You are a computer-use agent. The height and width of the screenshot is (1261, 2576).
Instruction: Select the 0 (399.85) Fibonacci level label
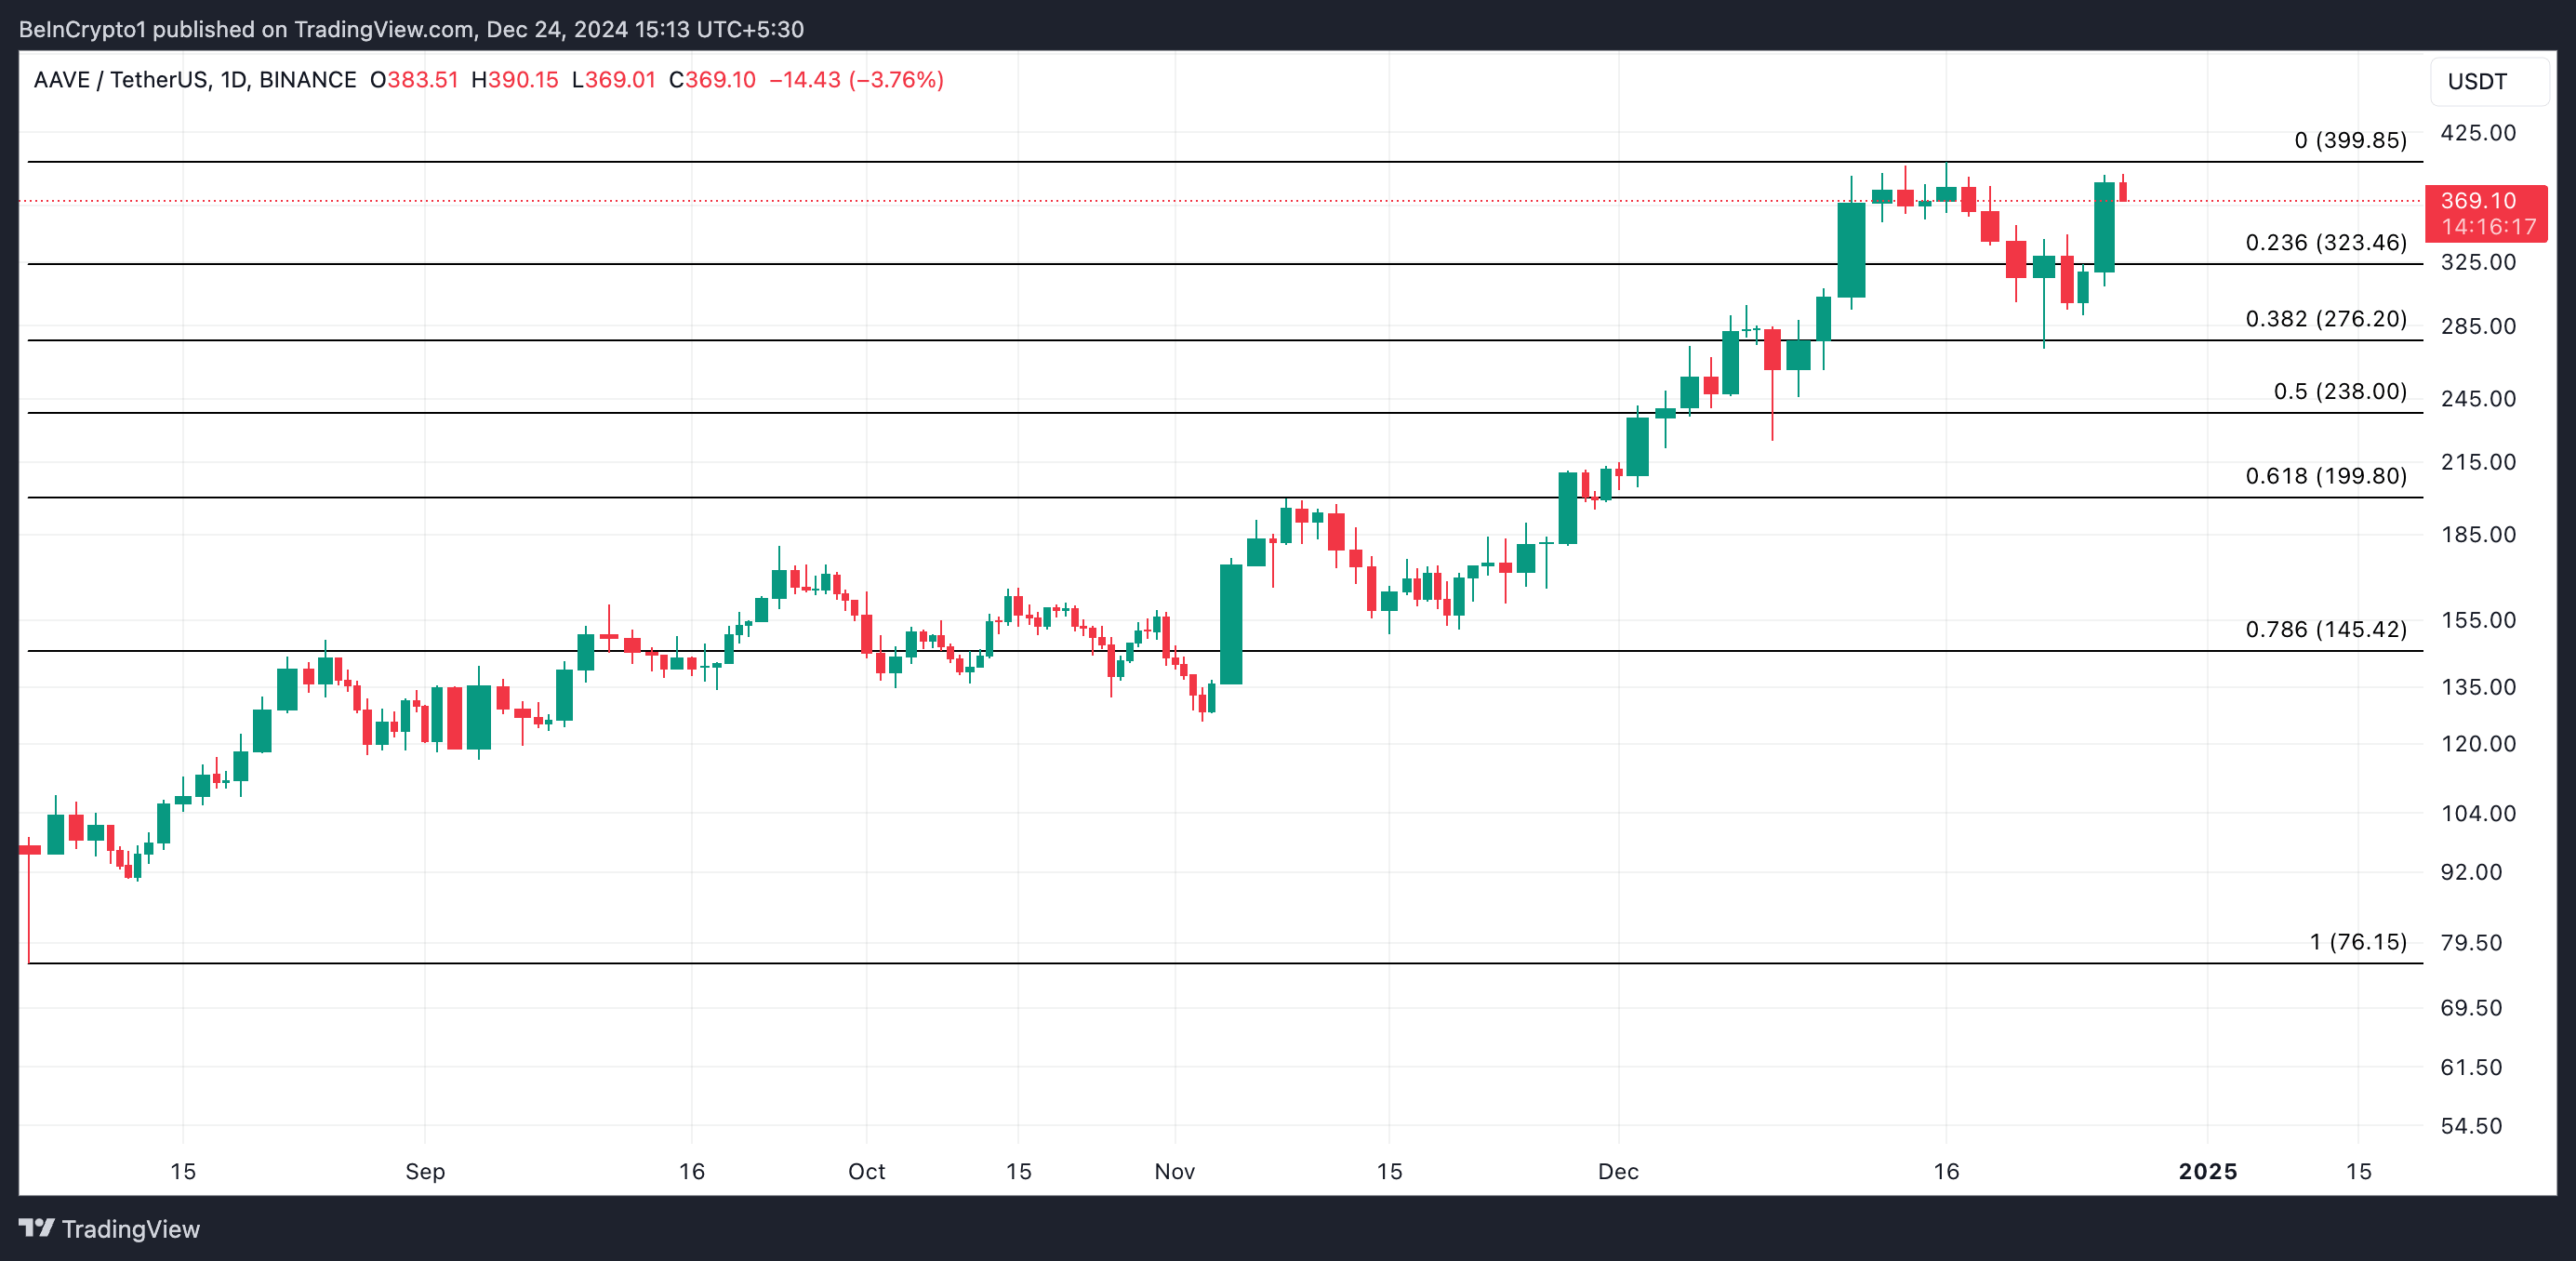(2349, 140)
